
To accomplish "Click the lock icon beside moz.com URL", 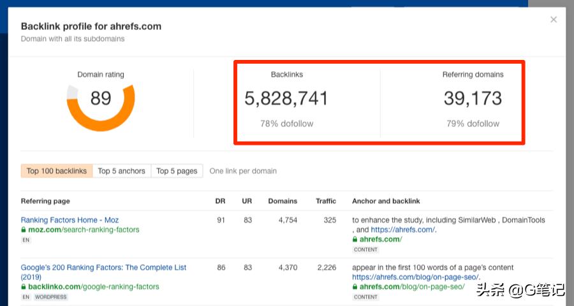I will pyautogui.click(x=24, y=229).
